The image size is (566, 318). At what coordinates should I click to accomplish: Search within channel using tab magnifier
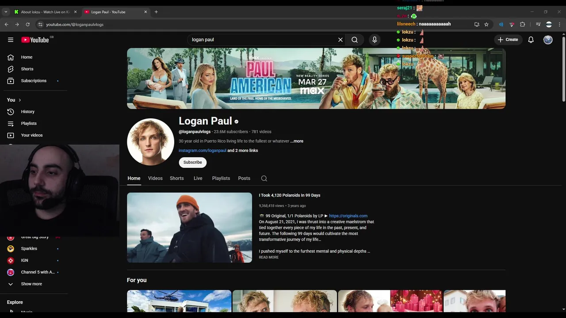tap(264, 178)
